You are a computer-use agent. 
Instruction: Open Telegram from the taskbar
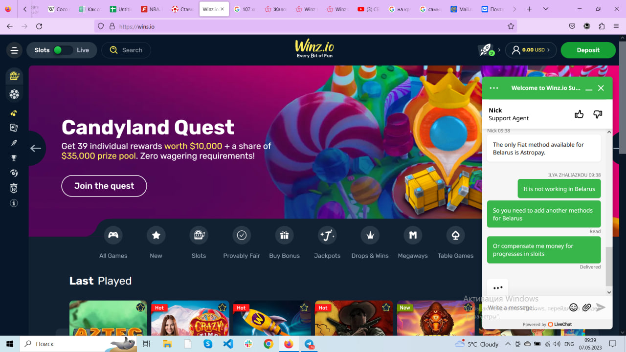(309, 344)
